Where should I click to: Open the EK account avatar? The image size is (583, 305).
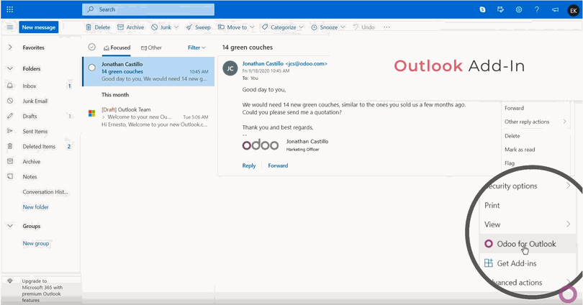[x=574, y=10]
